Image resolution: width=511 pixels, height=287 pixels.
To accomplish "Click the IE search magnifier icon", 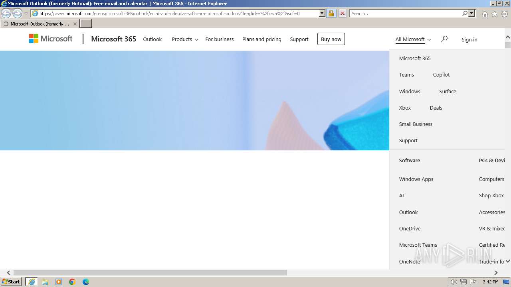I will [x=465, y=13].
